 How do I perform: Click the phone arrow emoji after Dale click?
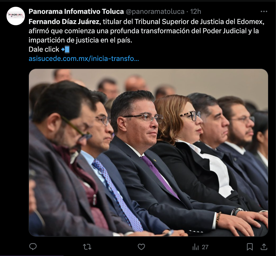point(66,50)
